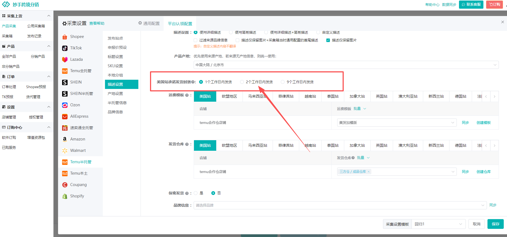
Task: Select 欧盟地区 tab in 运费模板
Action: (x=229, y=96)
